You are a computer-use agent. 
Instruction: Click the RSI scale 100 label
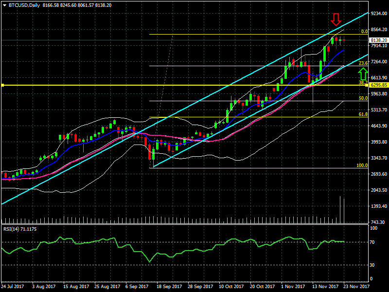tap(373, 228)
